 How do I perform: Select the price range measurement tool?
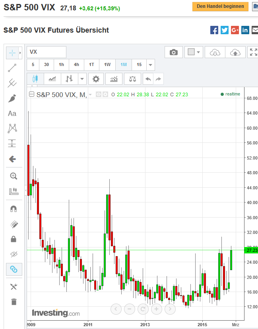tap(12, 144)
